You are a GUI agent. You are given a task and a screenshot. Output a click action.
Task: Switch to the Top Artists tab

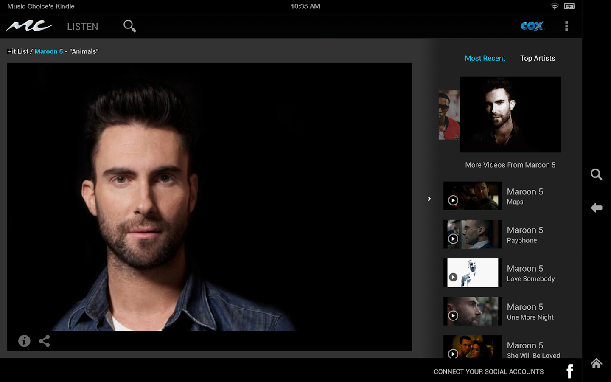[x=538, y=58]
